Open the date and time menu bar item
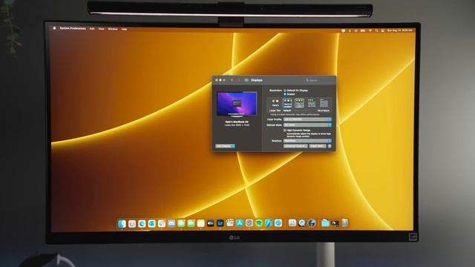This screenshot has height=267, width=475. 399,30
